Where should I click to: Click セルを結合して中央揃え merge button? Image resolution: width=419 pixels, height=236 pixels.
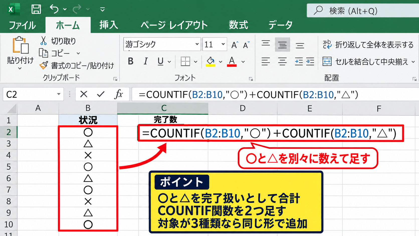[x=365, y=61]
